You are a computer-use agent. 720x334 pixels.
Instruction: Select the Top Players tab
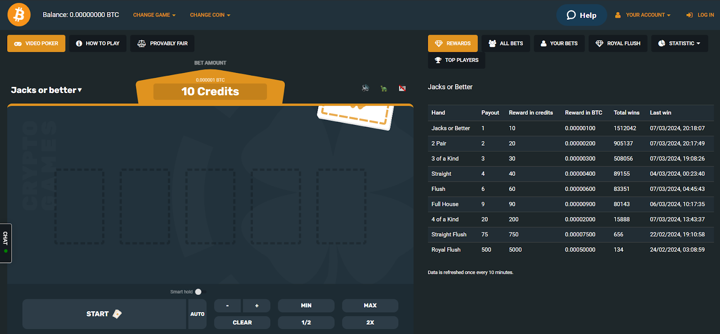click(456, 60)
